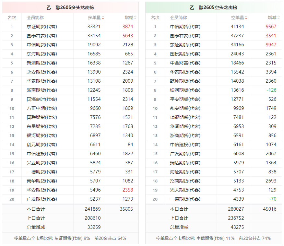Viewport: 284px width, 246px height.
Task: Click 乙二醇2605多头龙虎榜 title
Action: click(70, 7)
